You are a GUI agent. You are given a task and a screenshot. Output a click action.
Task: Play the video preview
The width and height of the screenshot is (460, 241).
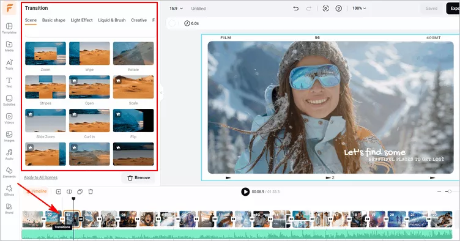(x=245, y=191)
